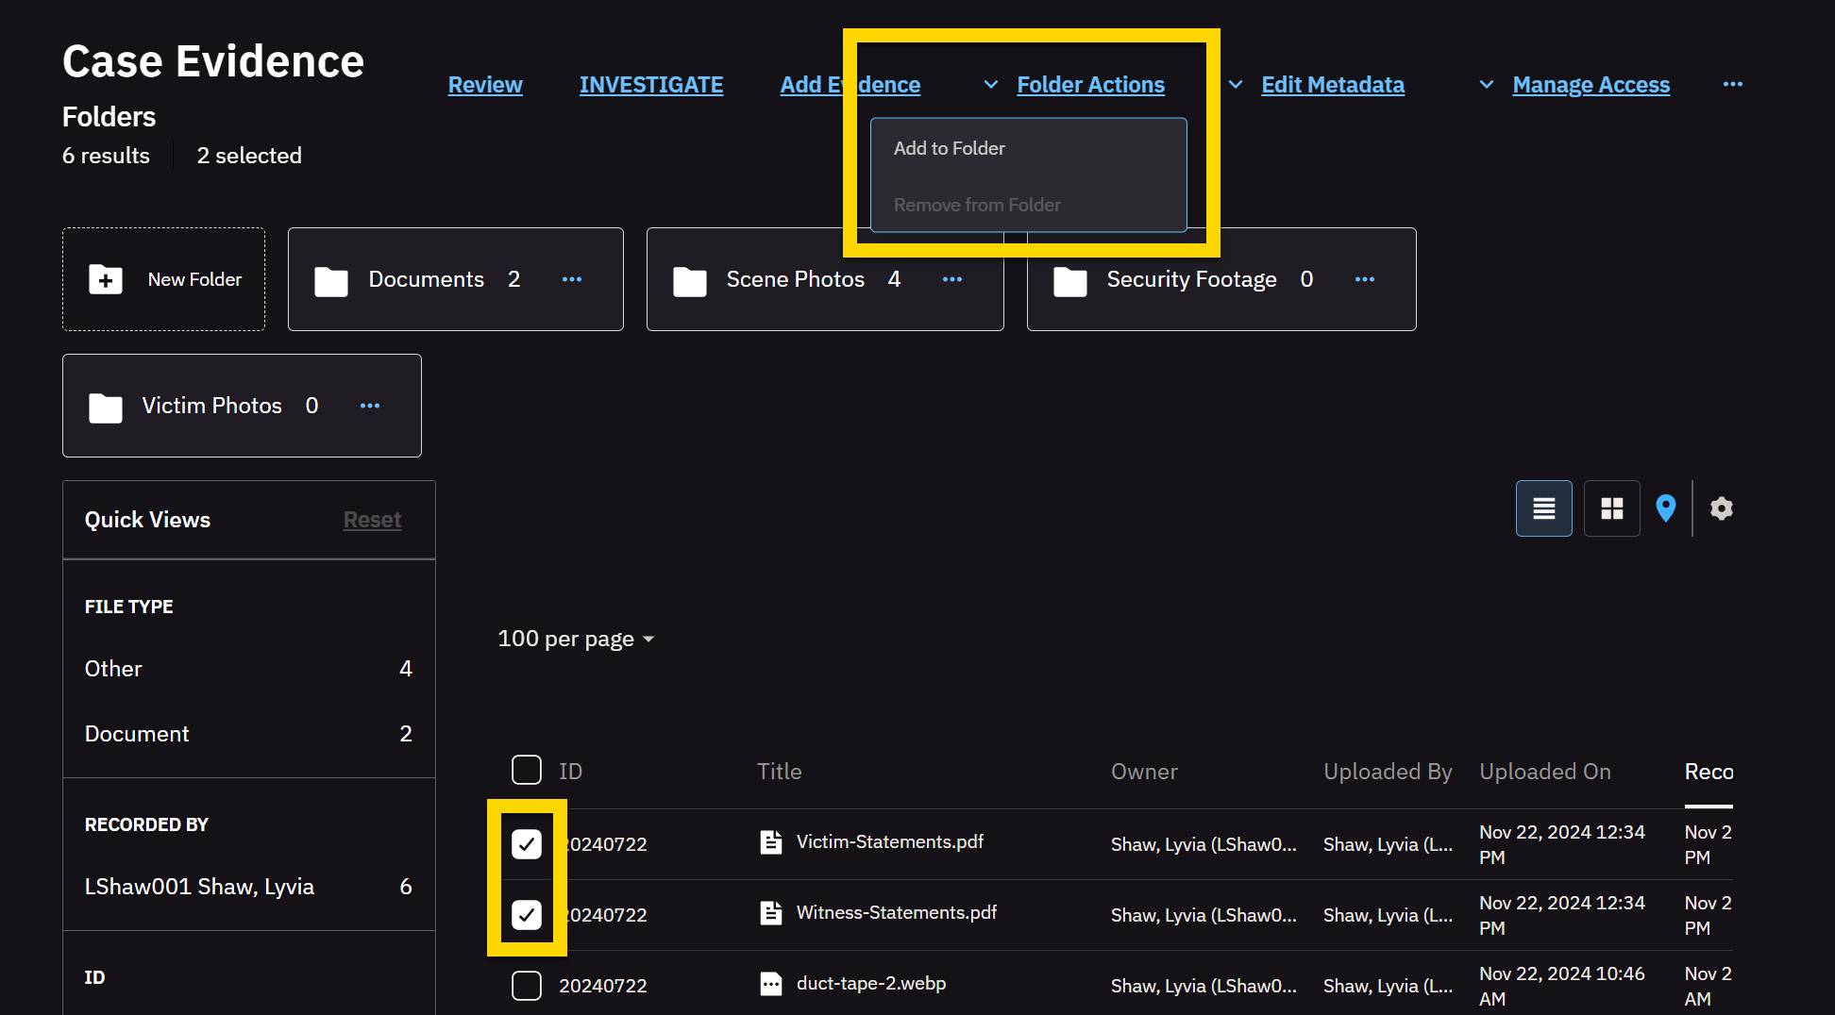Open Documents folder options ellipsis
1835x1015 pixels.
coord(571,279)
